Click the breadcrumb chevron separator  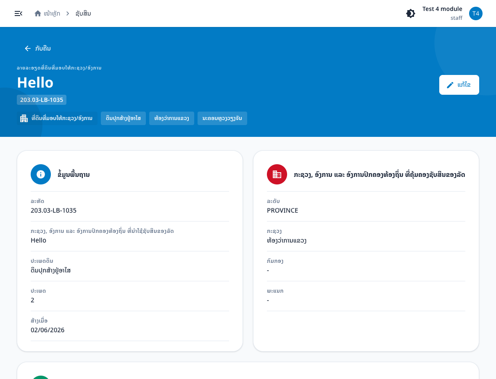(68, 13)
